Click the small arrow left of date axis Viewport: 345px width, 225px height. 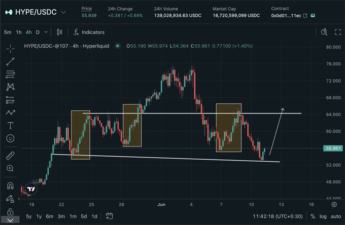pos(19,199)
